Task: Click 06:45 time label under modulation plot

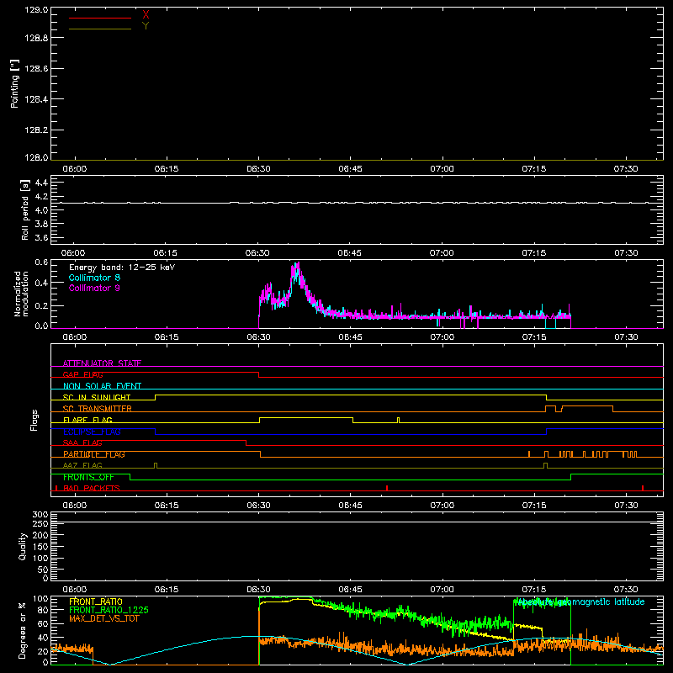Action: [x=350, y=337]
